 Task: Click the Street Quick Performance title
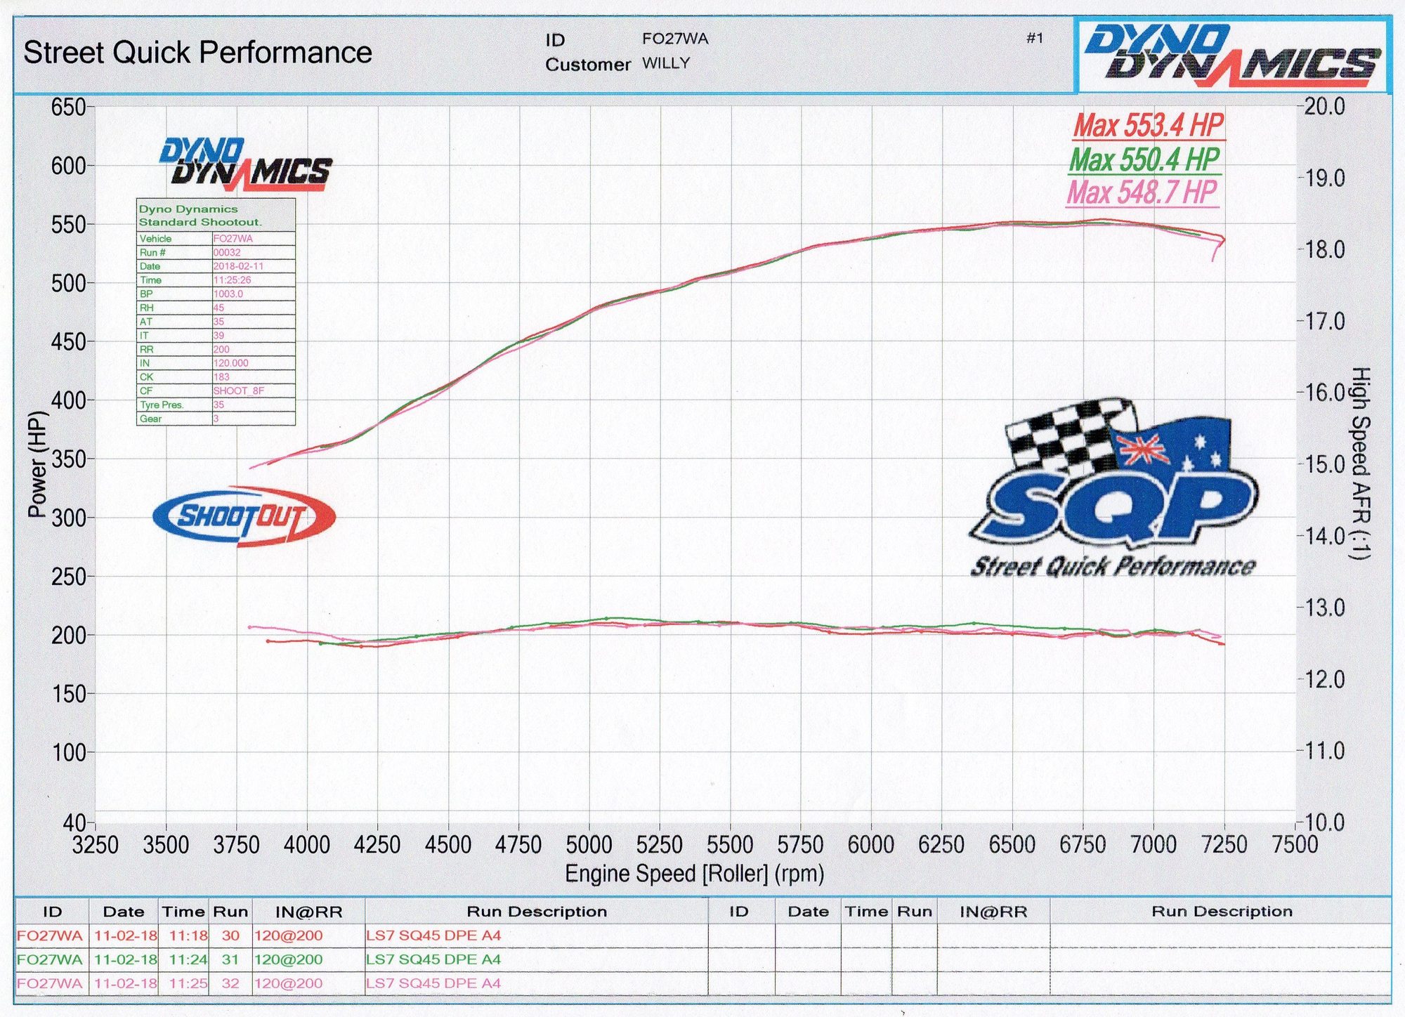[198, 53]
